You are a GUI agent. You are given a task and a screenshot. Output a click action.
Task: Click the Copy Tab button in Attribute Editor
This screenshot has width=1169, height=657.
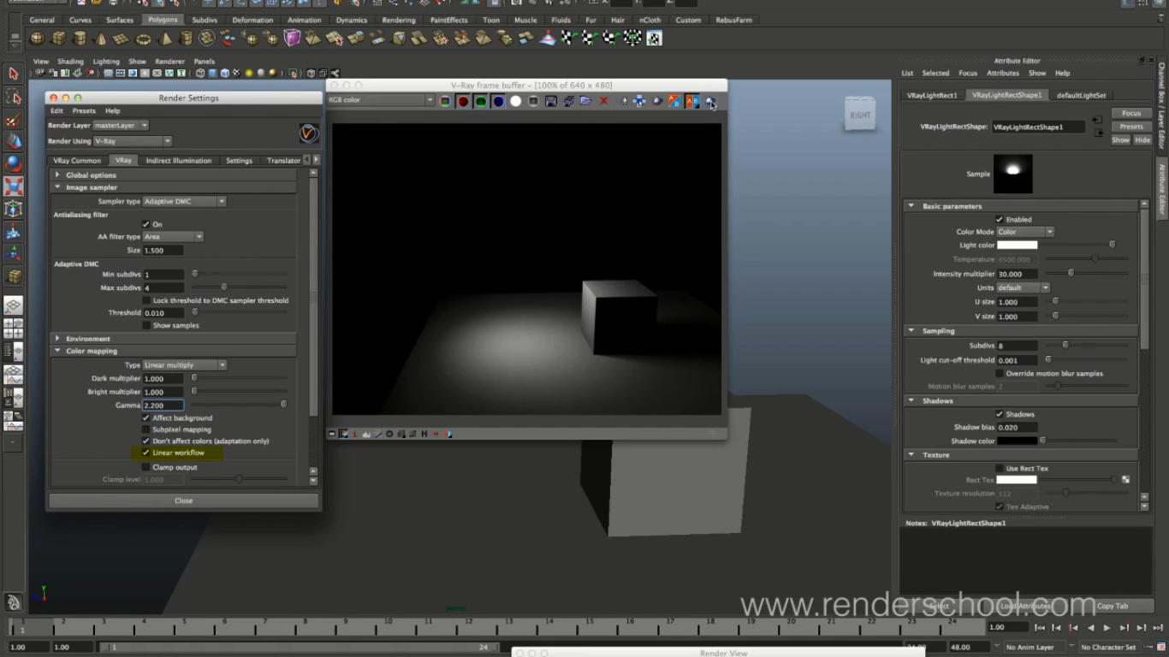click(1112, 606)
